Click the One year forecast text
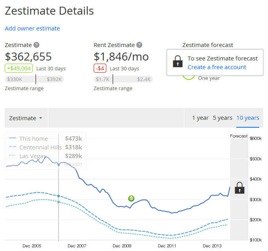Screen dimensions: 268x251 tap(209, 78)
